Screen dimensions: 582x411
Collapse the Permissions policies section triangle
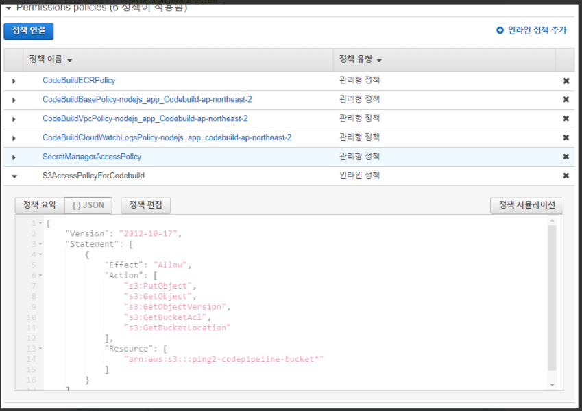pyautogui.click(x=8, y=8)
